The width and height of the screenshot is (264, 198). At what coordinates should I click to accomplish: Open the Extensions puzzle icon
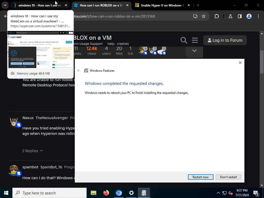217,16
